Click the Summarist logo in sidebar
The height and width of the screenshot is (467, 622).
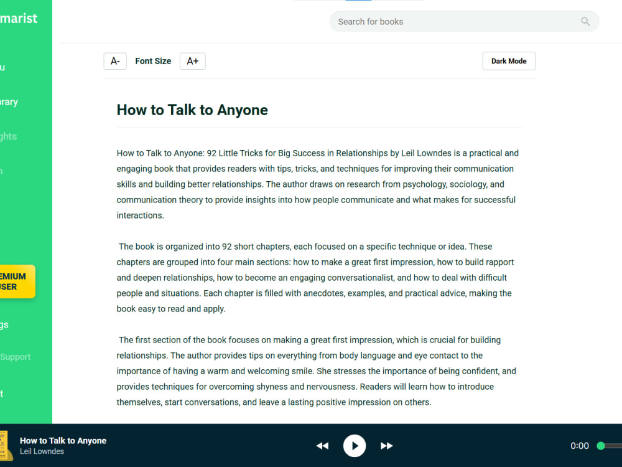point(18,18)
